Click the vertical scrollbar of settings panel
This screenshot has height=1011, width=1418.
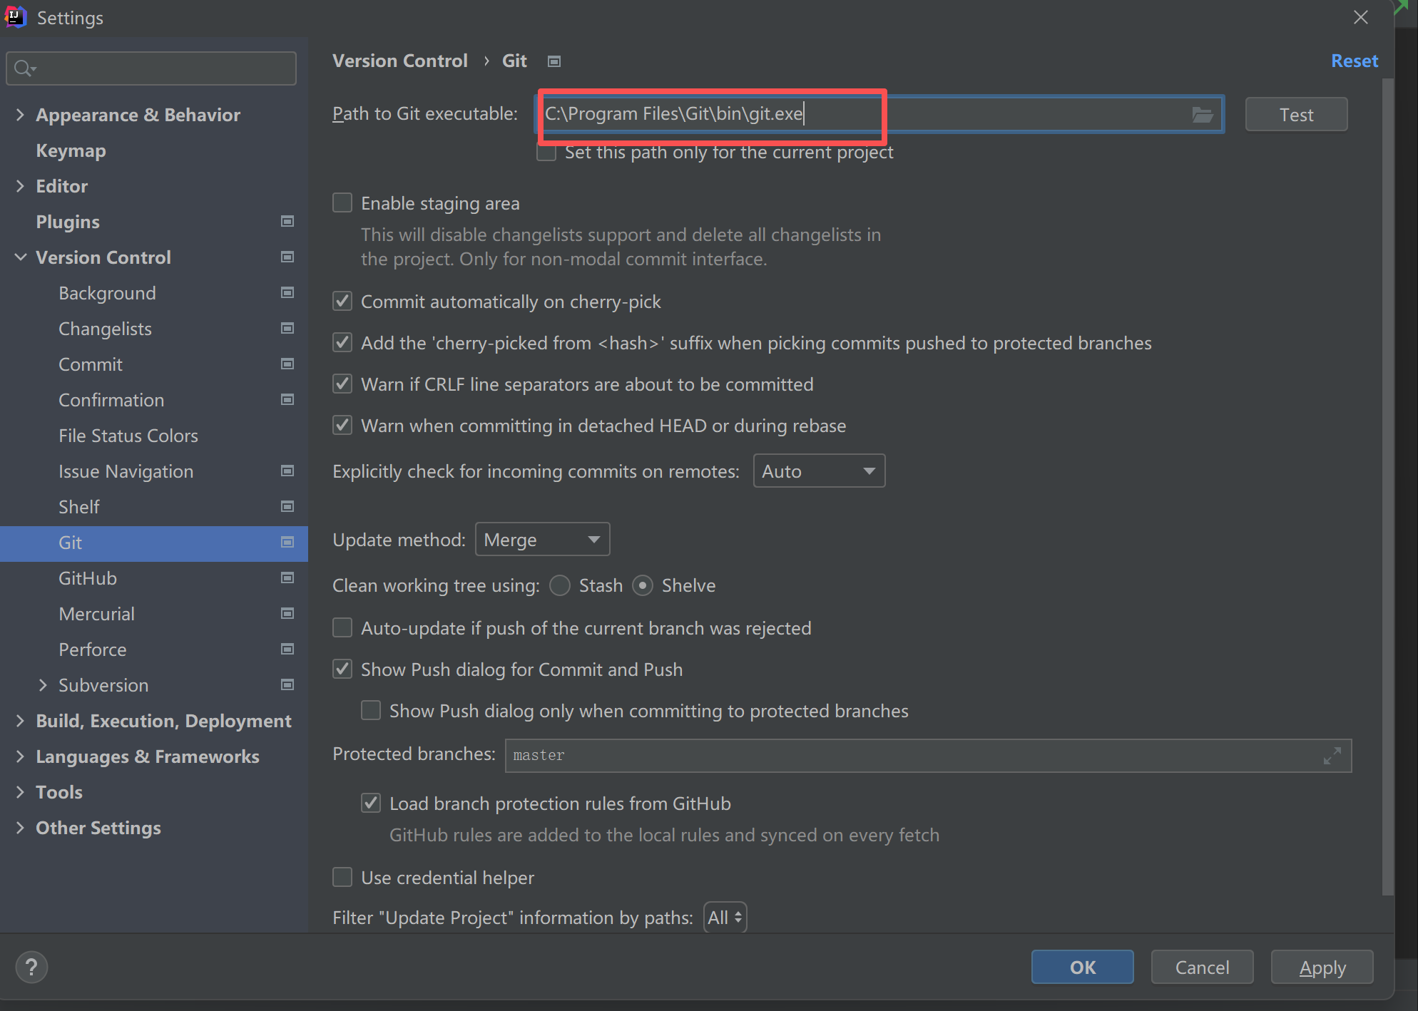(1387, 485)
